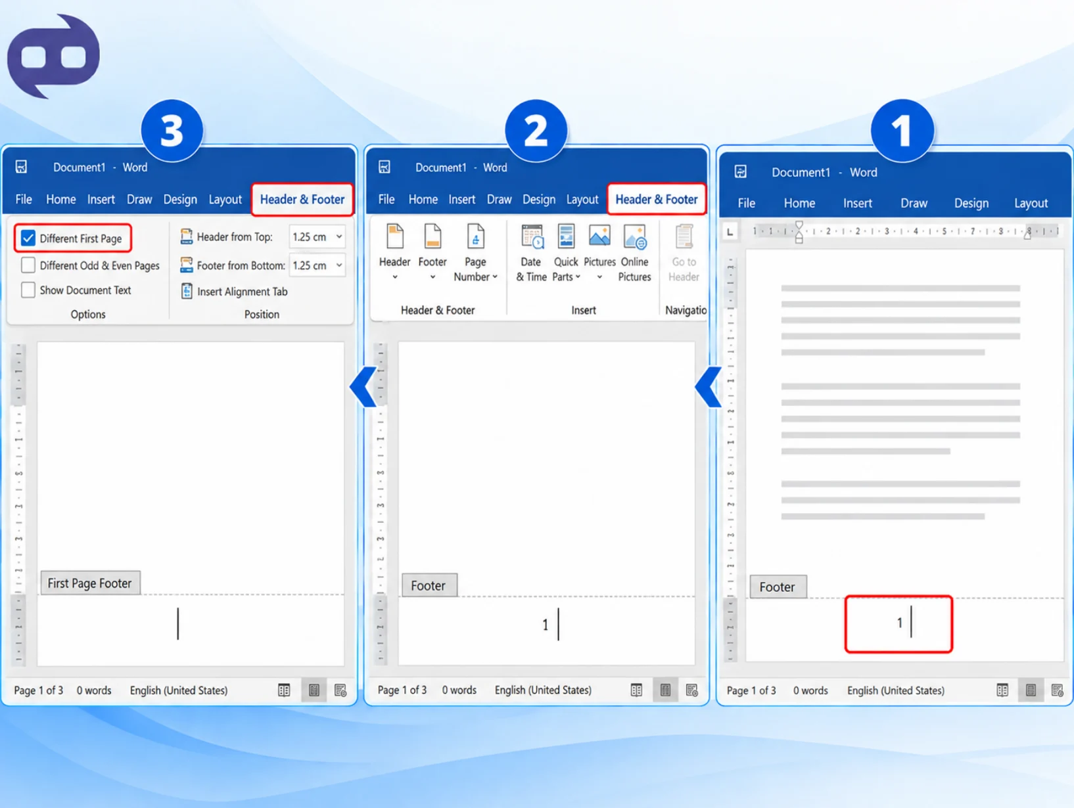Click the Footer label tag in window 1
Image resolution: width=1074 pixels, height=808 pixels.
[778, 587]
